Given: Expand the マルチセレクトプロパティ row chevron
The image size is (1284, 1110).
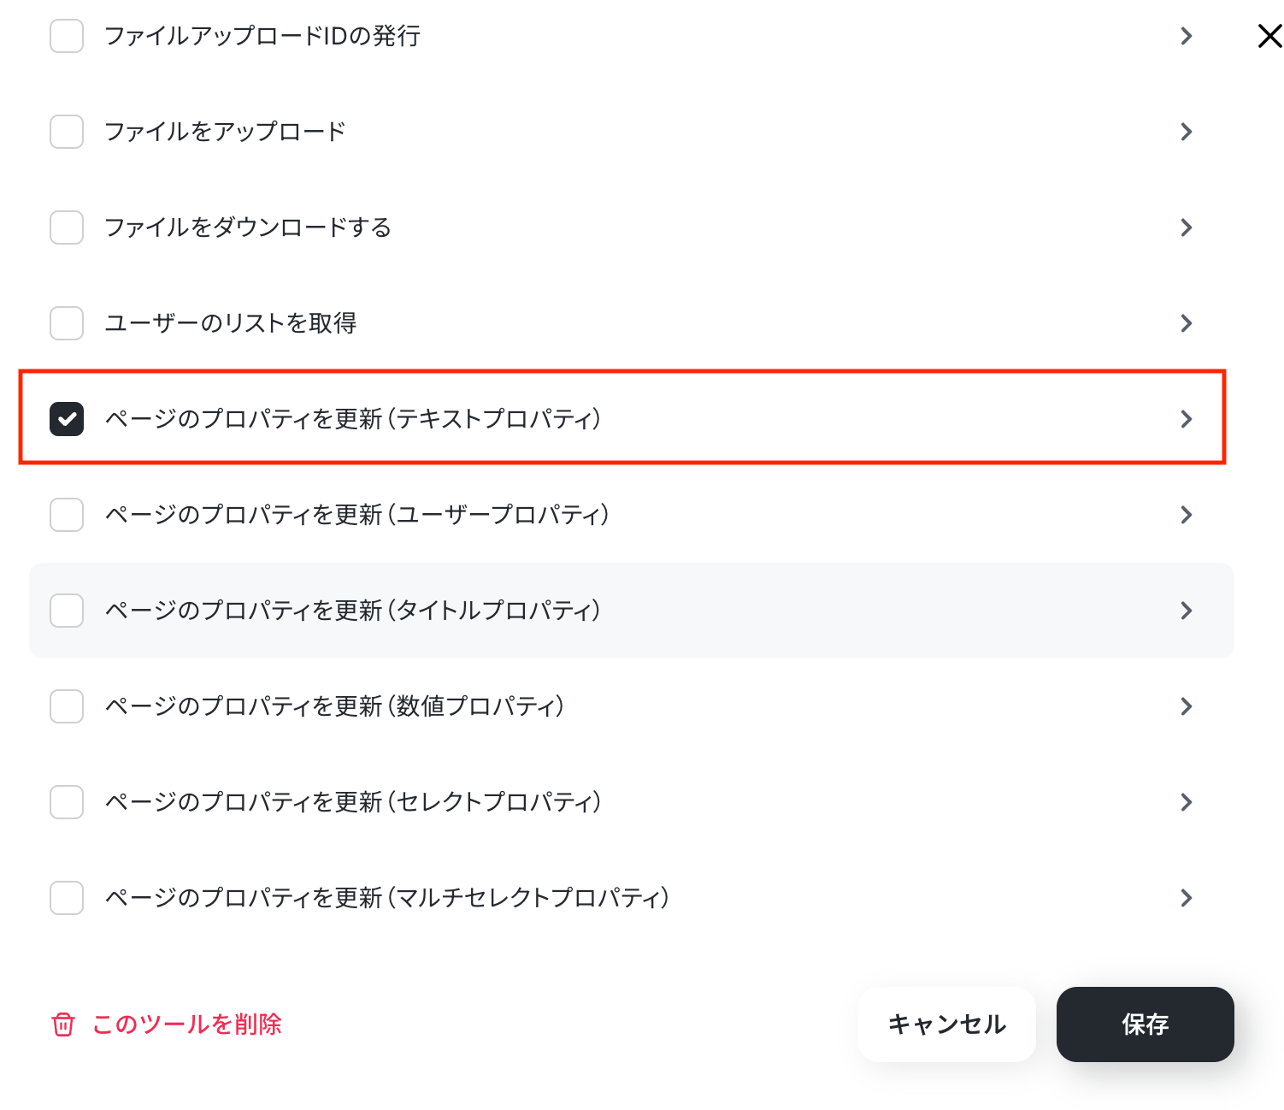Looking at the screenshot, I should tap(1186, 898).
